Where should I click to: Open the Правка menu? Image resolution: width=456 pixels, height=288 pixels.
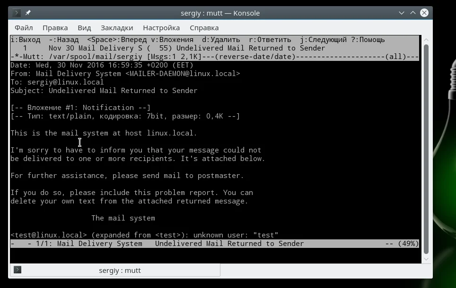55,28
